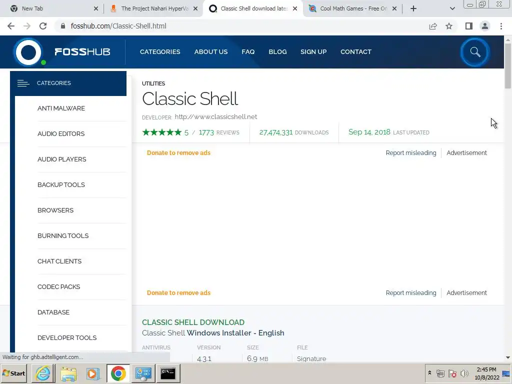This screenshot has height=384, width=512.
Task: Open the tab search dropdown arrow
Action: click(x=452, y=8)
